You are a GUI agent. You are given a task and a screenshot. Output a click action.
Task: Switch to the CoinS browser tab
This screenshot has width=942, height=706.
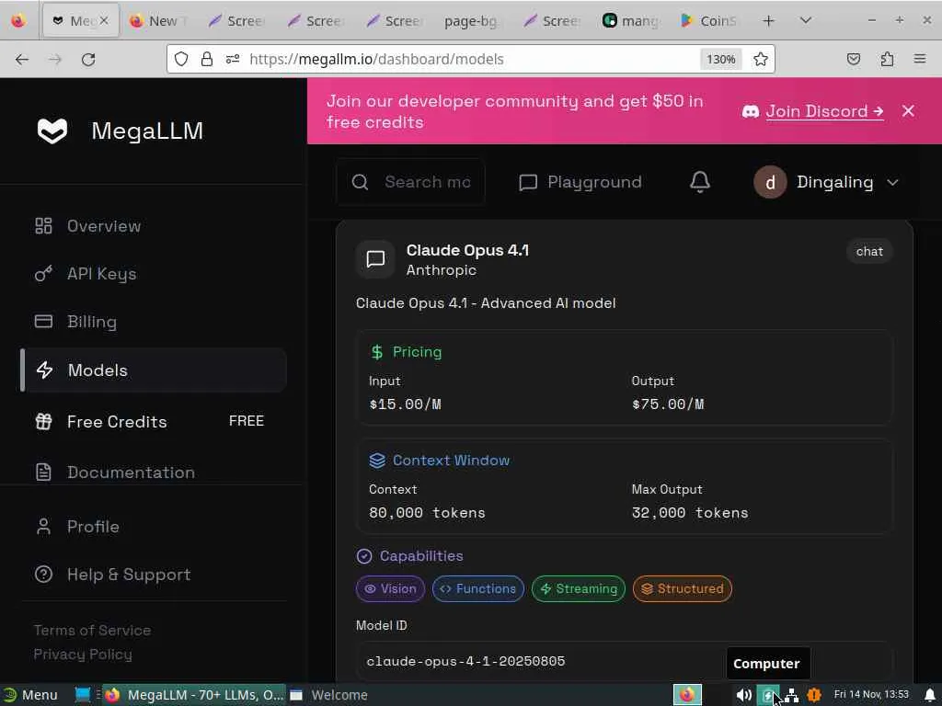pos(709,21)
